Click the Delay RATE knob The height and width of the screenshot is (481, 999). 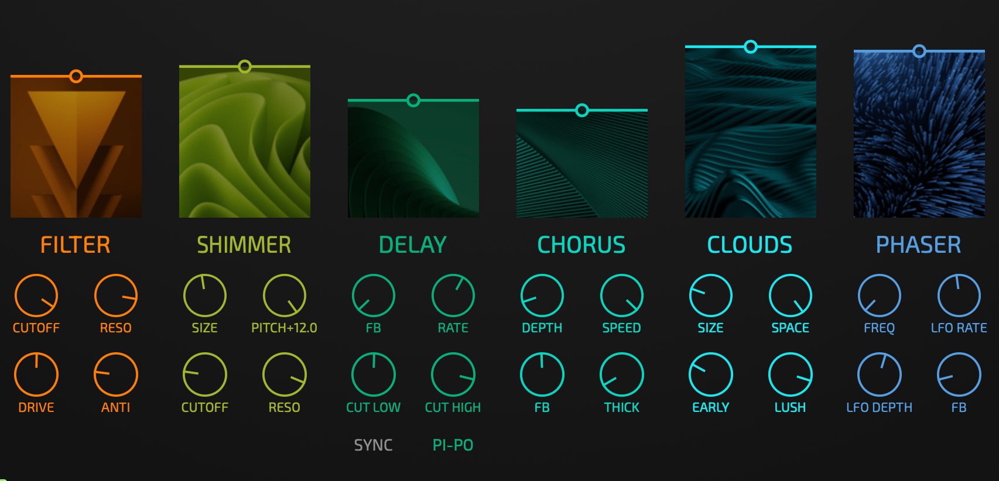pos(453,296)
